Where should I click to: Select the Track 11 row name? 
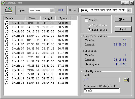pos(18,66)
